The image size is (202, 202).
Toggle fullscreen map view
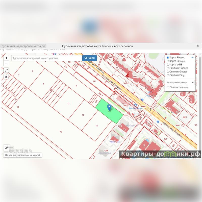(7, 70)
